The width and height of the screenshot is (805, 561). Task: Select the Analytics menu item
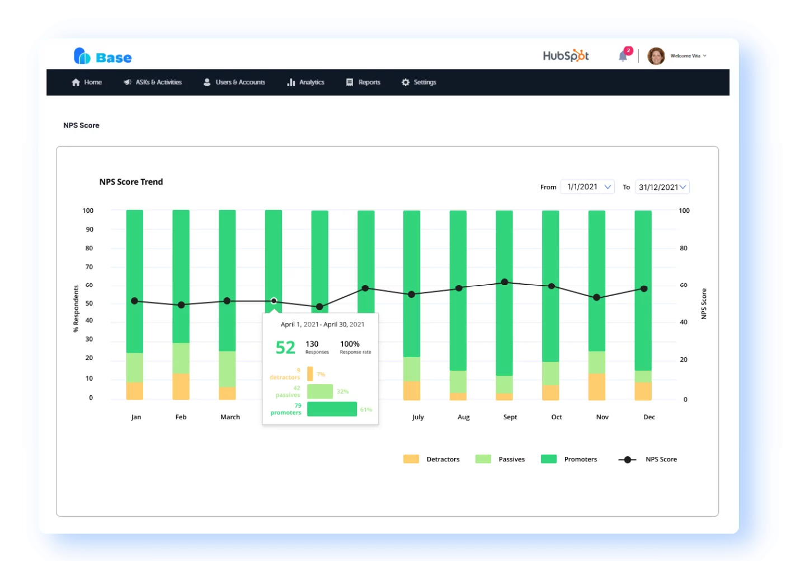tap(312, 82)
